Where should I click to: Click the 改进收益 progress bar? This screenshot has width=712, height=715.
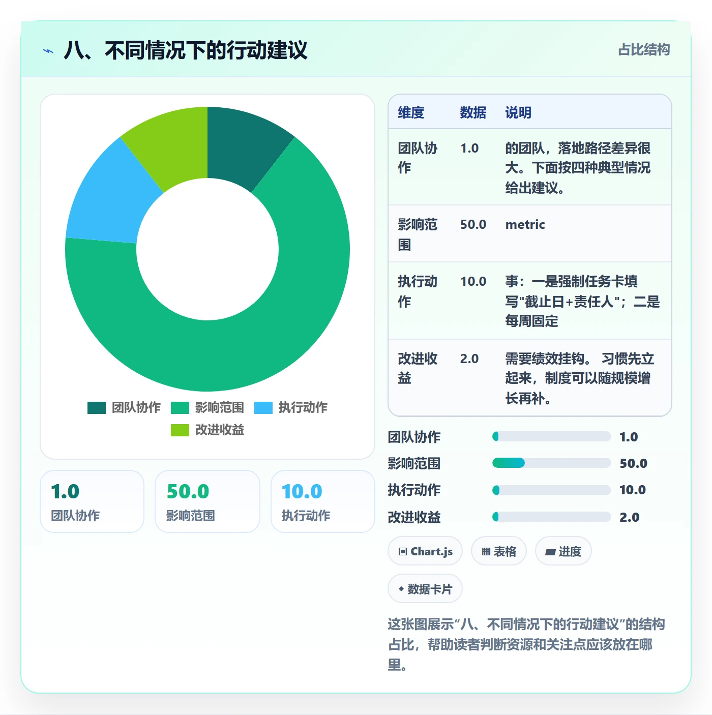click(551, 517)
